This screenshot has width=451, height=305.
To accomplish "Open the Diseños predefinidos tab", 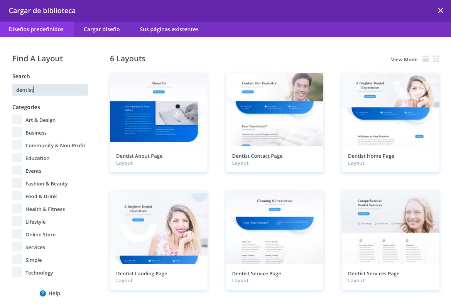I will pos(36,29).
